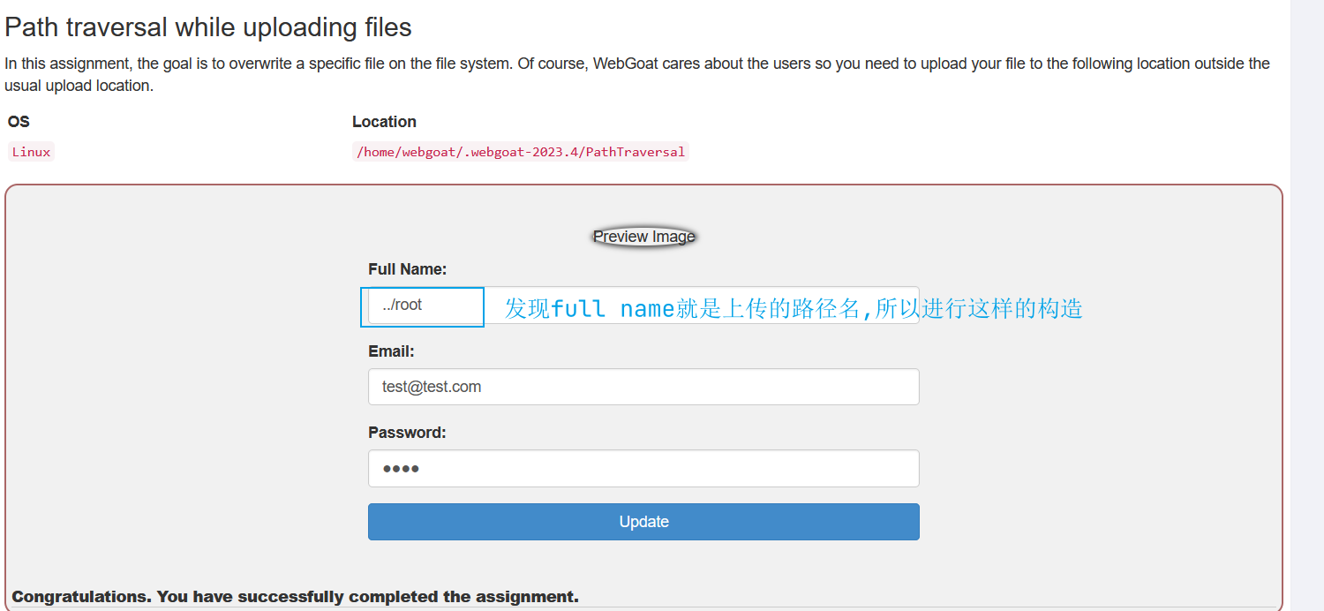This screenshot has width=1324, height=611.
Task: Focus the Password input field
Action: click(x=643, y=469)
